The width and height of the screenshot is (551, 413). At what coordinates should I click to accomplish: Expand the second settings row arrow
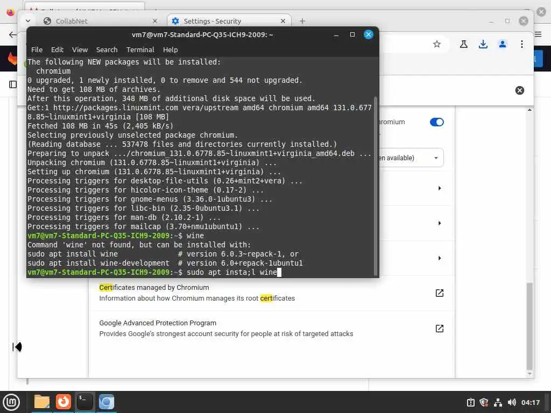439,223
